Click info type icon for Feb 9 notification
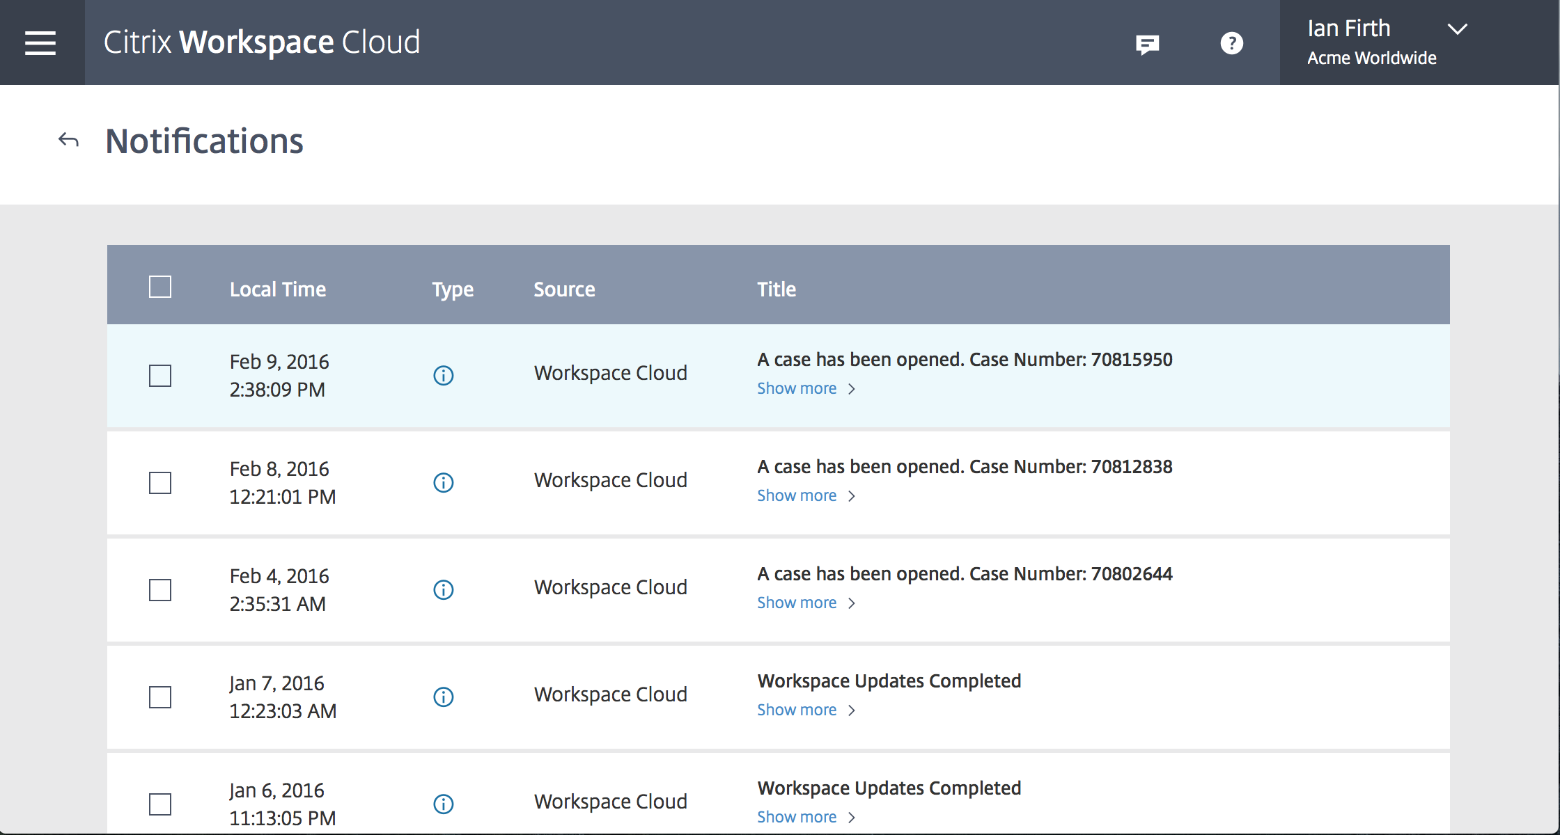This screenshot has width=1560, height=835. click(x=443, y=376)
